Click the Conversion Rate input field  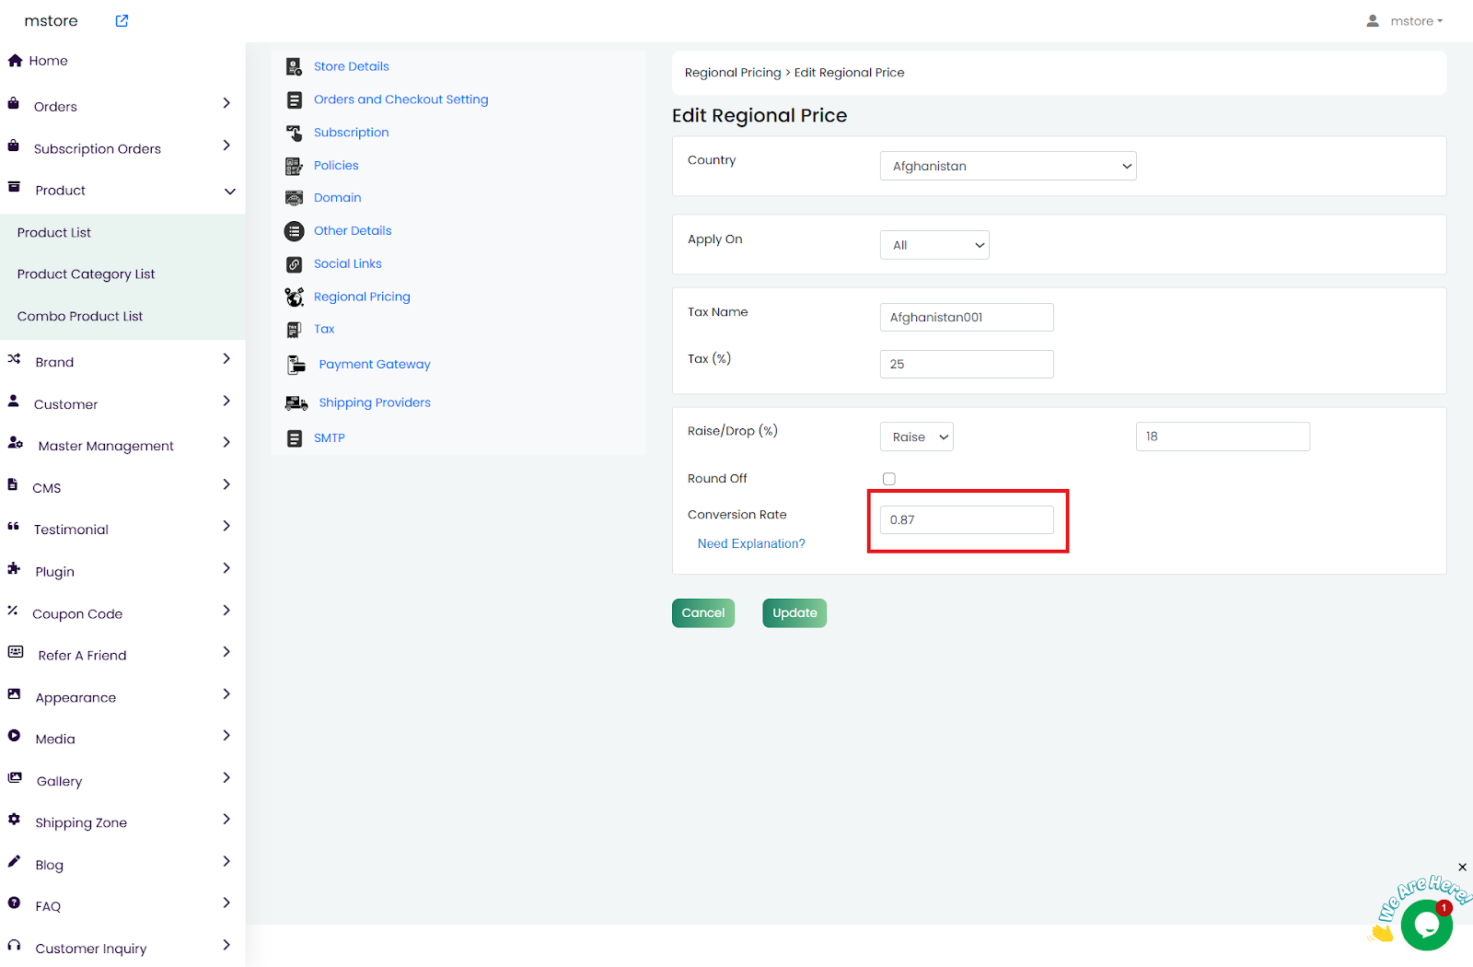[967, 520]
